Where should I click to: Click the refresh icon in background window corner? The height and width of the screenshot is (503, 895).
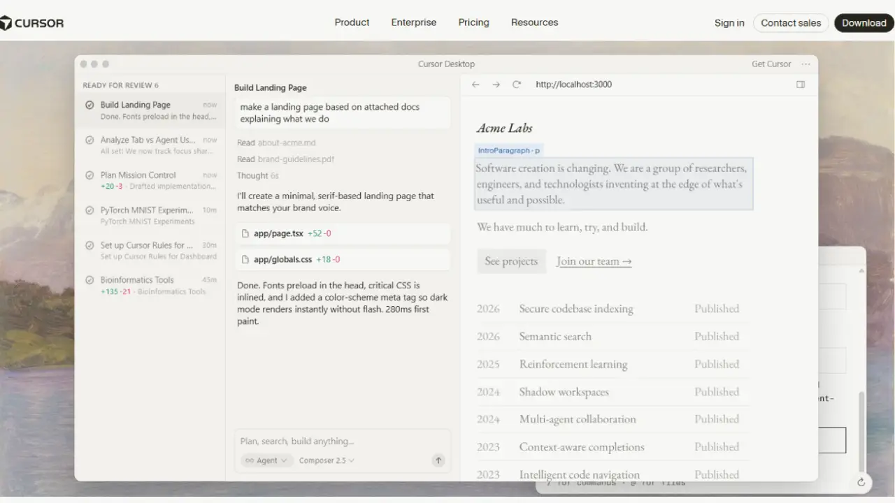point(861,482)
